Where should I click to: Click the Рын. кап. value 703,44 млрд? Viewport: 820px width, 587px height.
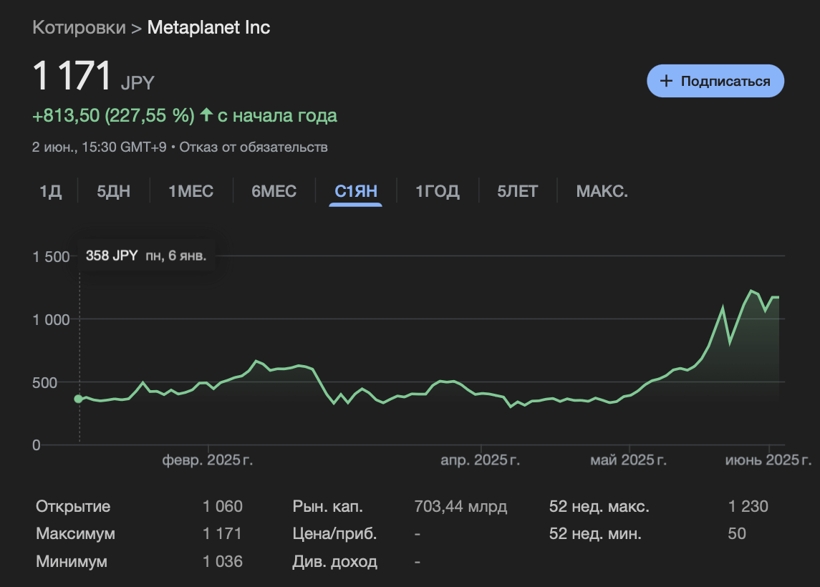tap(460, 506)
